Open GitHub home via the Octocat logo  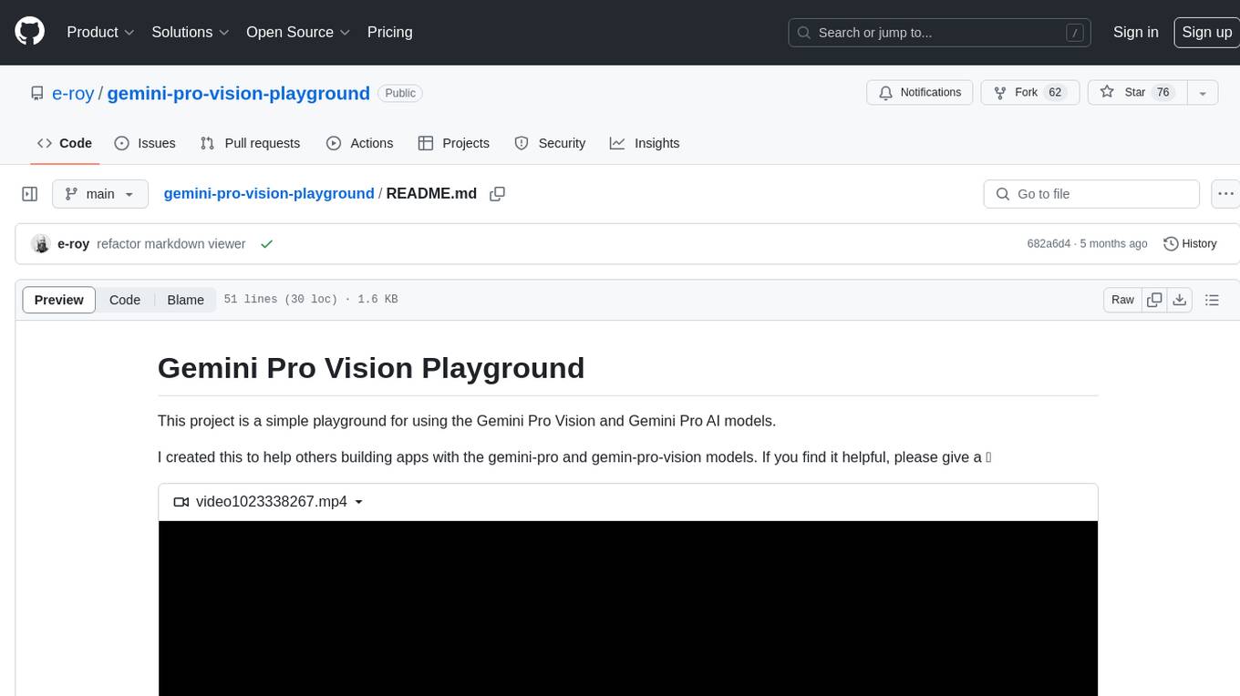[x=29, y=32]
